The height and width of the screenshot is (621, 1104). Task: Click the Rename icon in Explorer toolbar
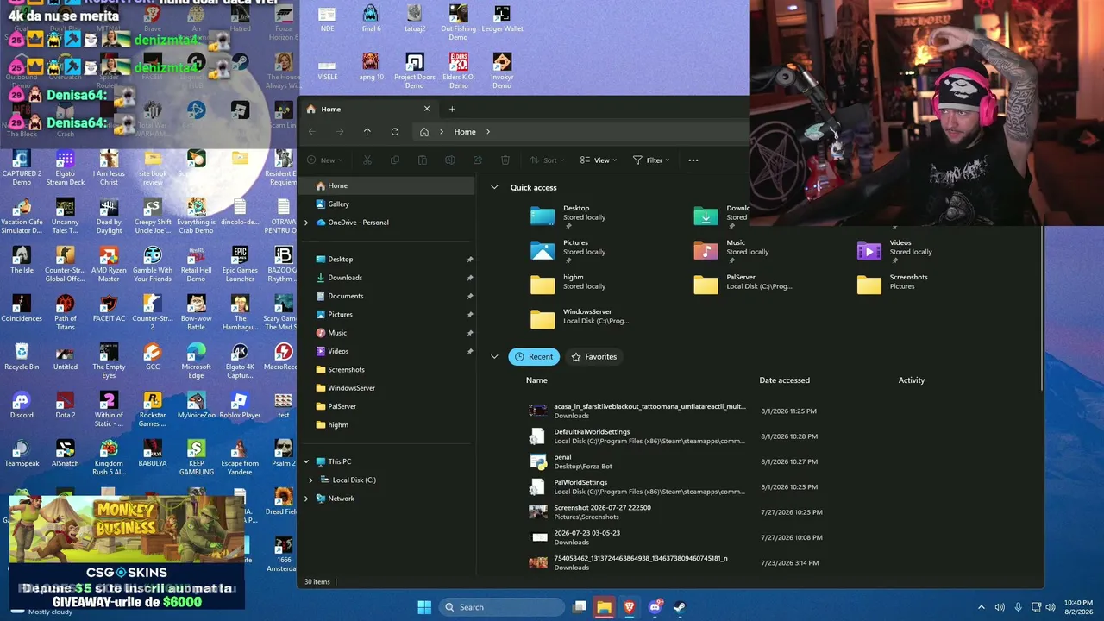tap(450, 160)
